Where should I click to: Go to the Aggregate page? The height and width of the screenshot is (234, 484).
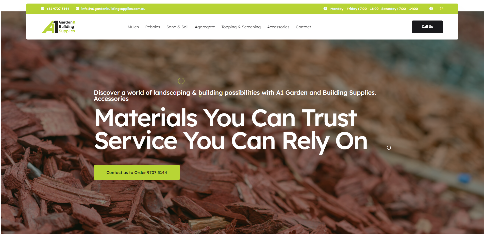(205, 27)
